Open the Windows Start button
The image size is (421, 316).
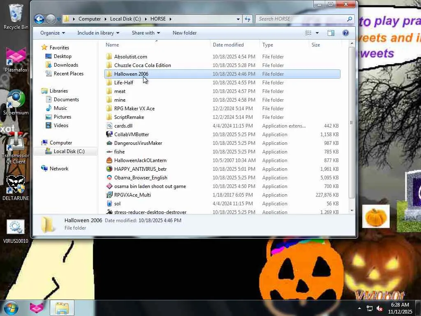pyautogui.click(x=11, y=308)
